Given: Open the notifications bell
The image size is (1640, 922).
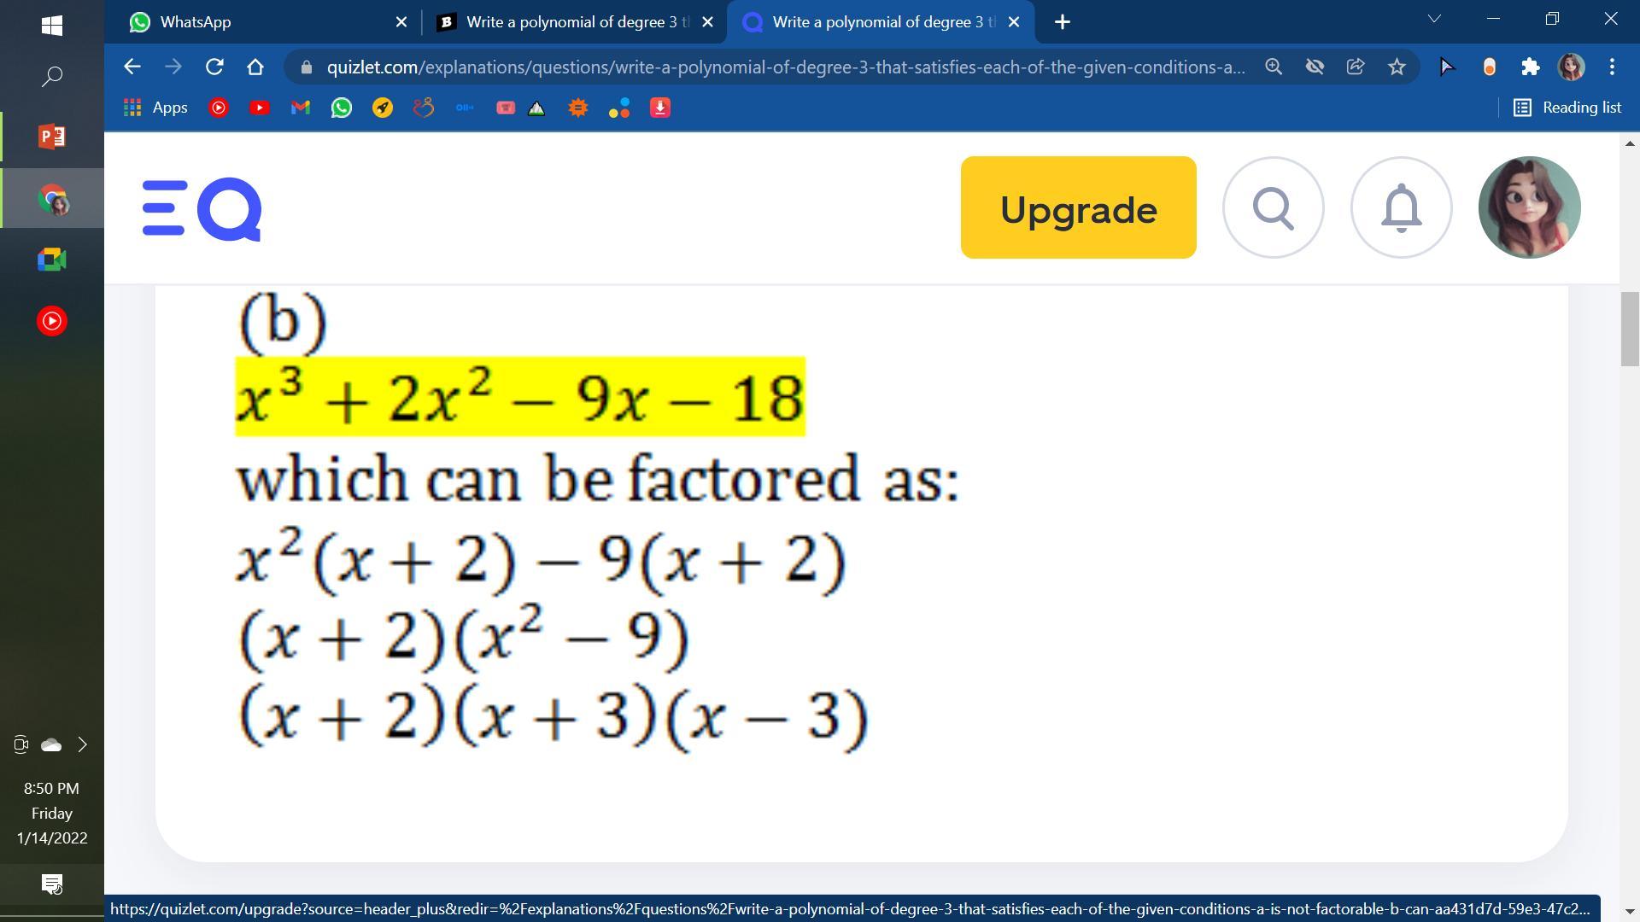Looking at the screenshot, I should click(x=1401, y=207).
